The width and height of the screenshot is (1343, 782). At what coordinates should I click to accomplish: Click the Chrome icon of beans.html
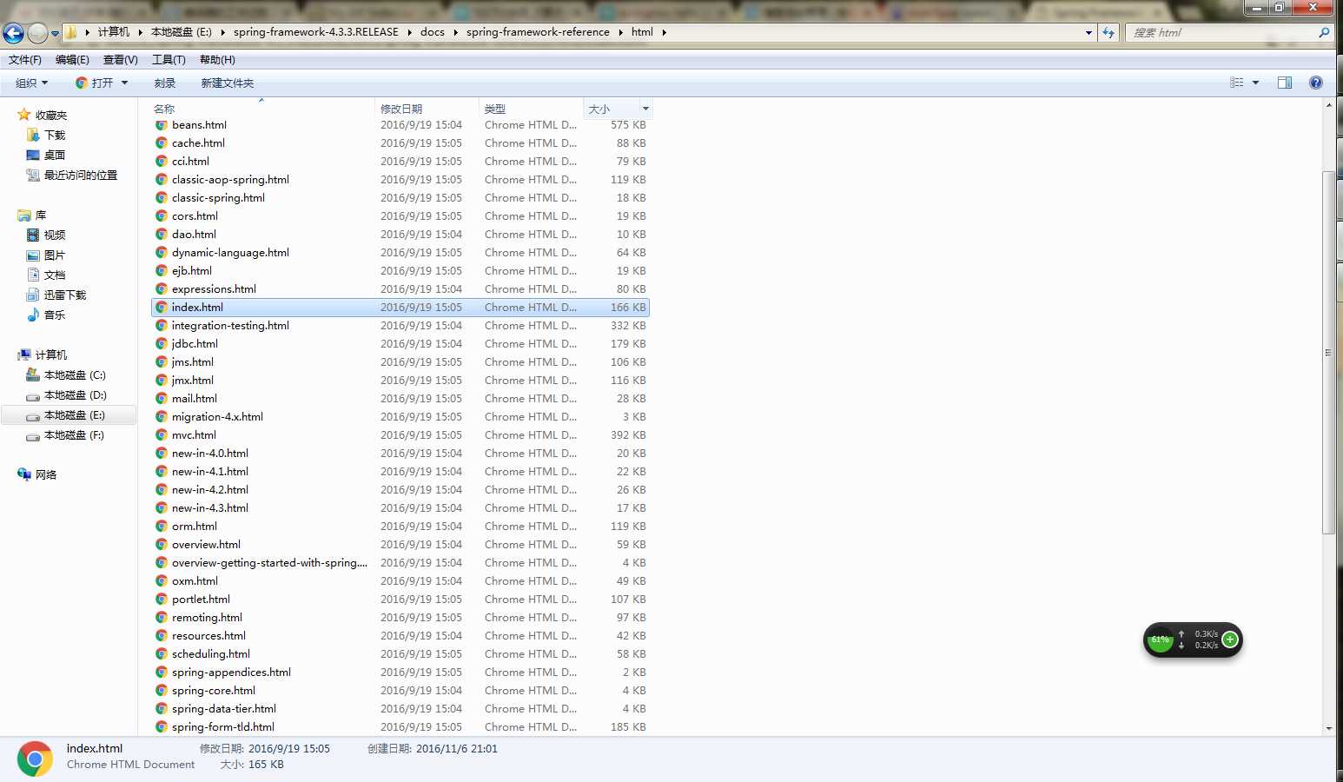(x=162, y=124)
